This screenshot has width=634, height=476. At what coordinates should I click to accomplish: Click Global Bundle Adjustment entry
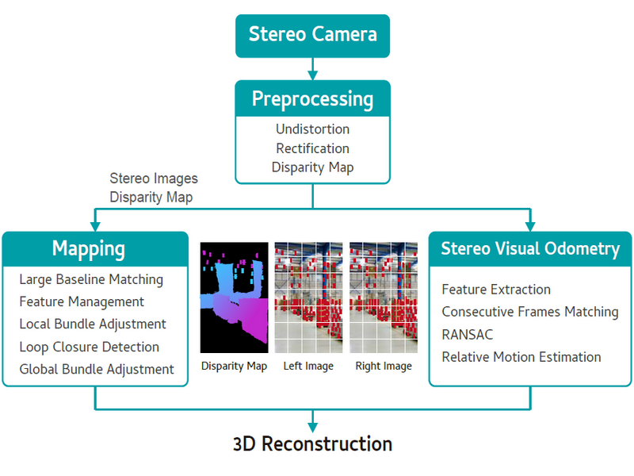tap(97, 369)
